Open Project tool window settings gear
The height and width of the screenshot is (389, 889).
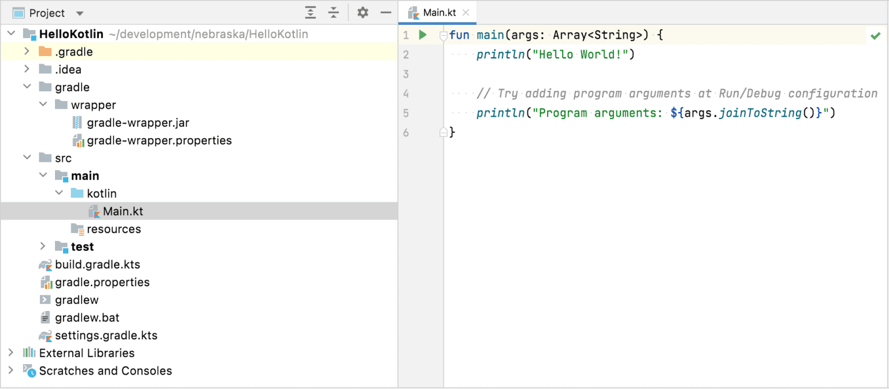[364, 13]
